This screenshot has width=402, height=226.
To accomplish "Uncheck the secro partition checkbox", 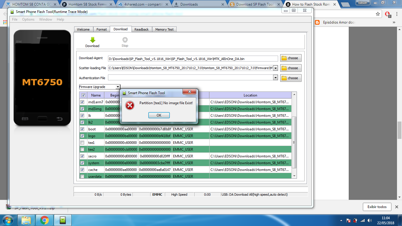I will point(82,156).
